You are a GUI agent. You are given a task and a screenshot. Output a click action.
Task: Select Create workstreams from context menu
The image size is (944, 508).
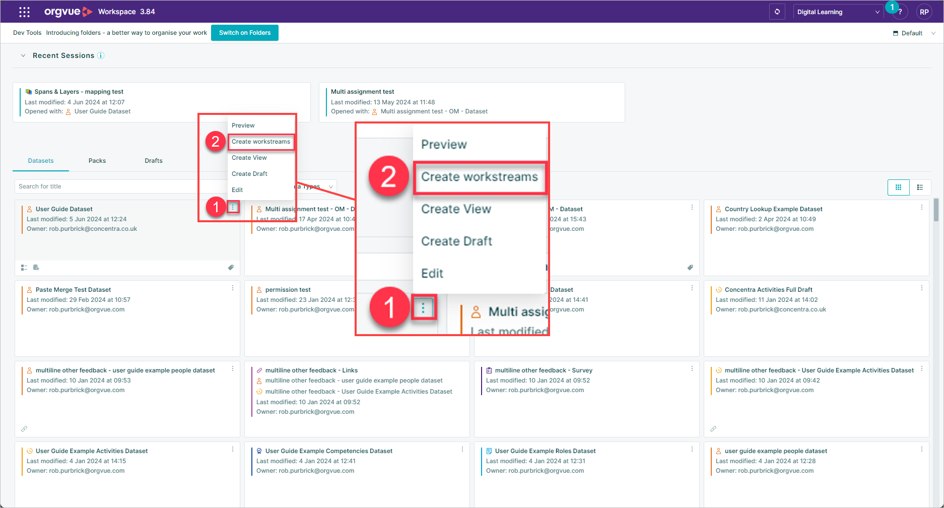pos(260,142)
